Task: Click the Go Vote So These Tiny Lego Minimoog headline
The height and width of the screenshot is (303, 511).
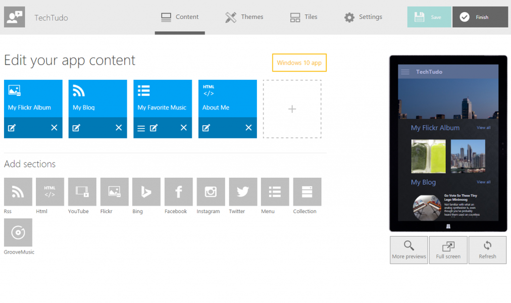Action: (x=461, y=197)
